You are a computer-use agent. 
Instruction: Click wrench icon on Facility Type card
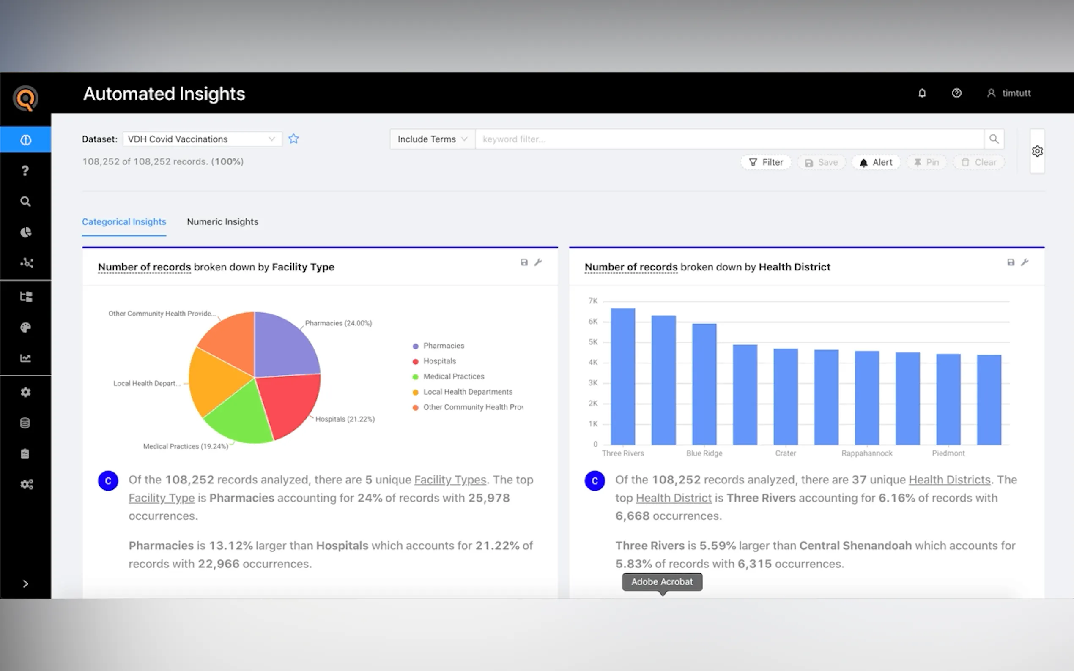(538, 262)
